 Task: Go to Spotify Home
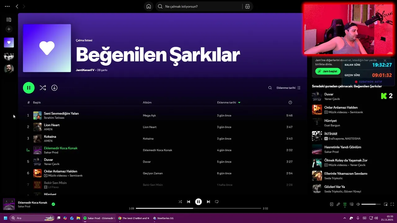[149, 7]
